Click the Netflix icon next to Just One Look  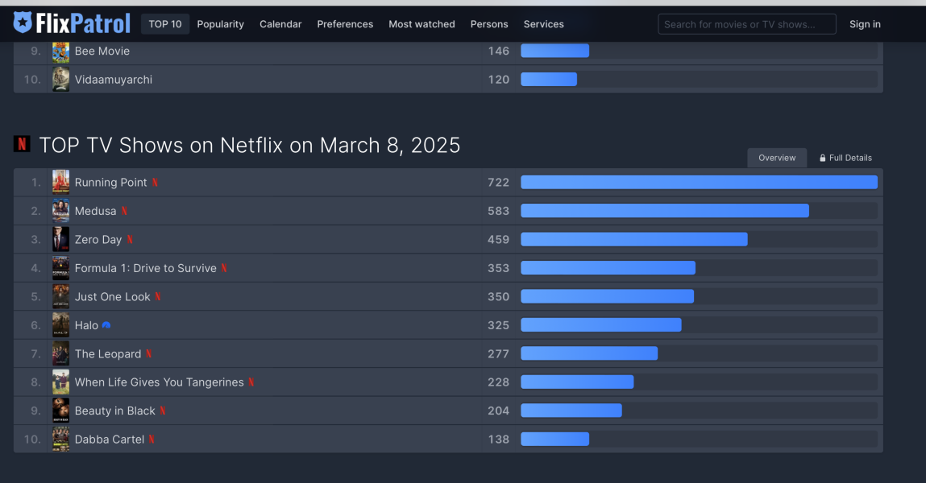coord(158,296)
